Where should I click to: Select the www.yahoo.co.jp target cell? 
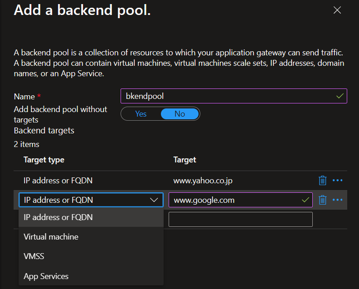[x=203, y=181]
